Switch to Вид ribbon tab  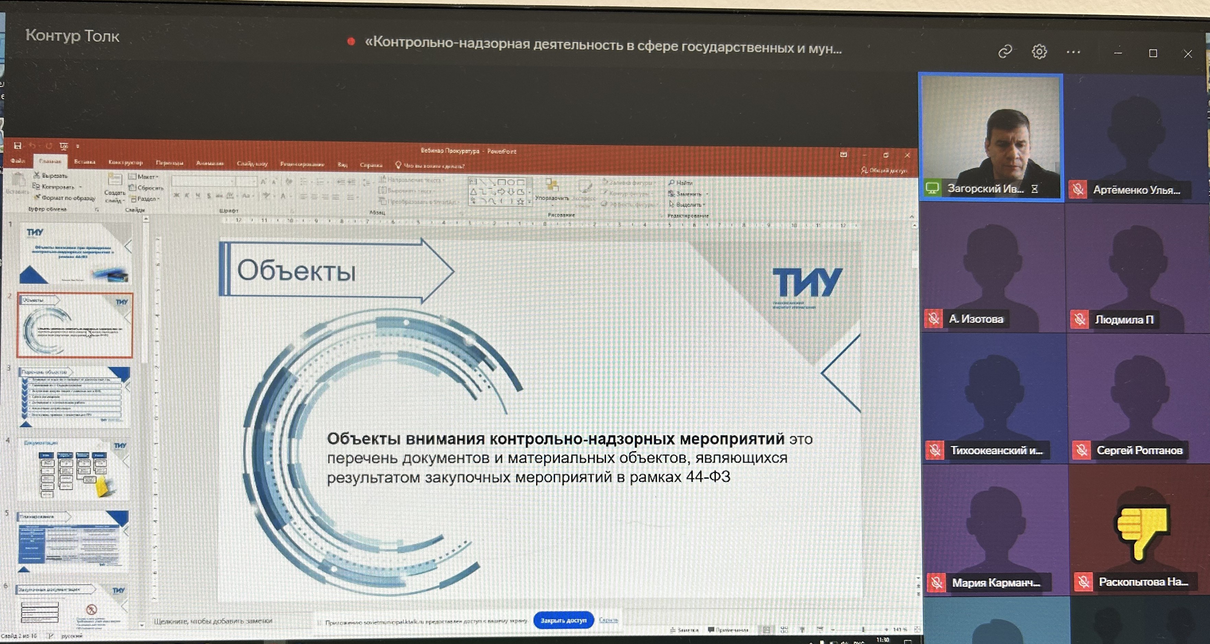(342, 164)
